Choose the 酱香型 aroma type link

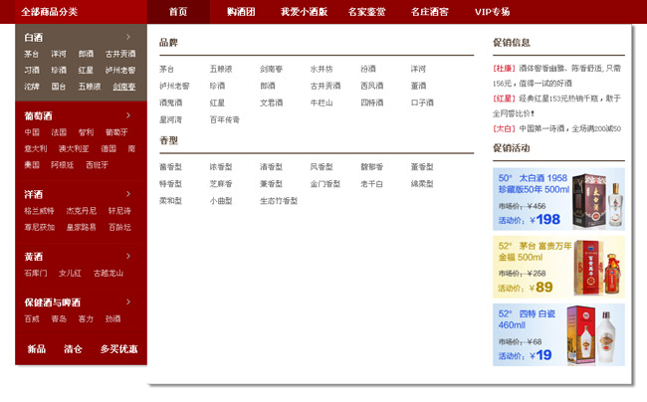[x=170, y=167]
